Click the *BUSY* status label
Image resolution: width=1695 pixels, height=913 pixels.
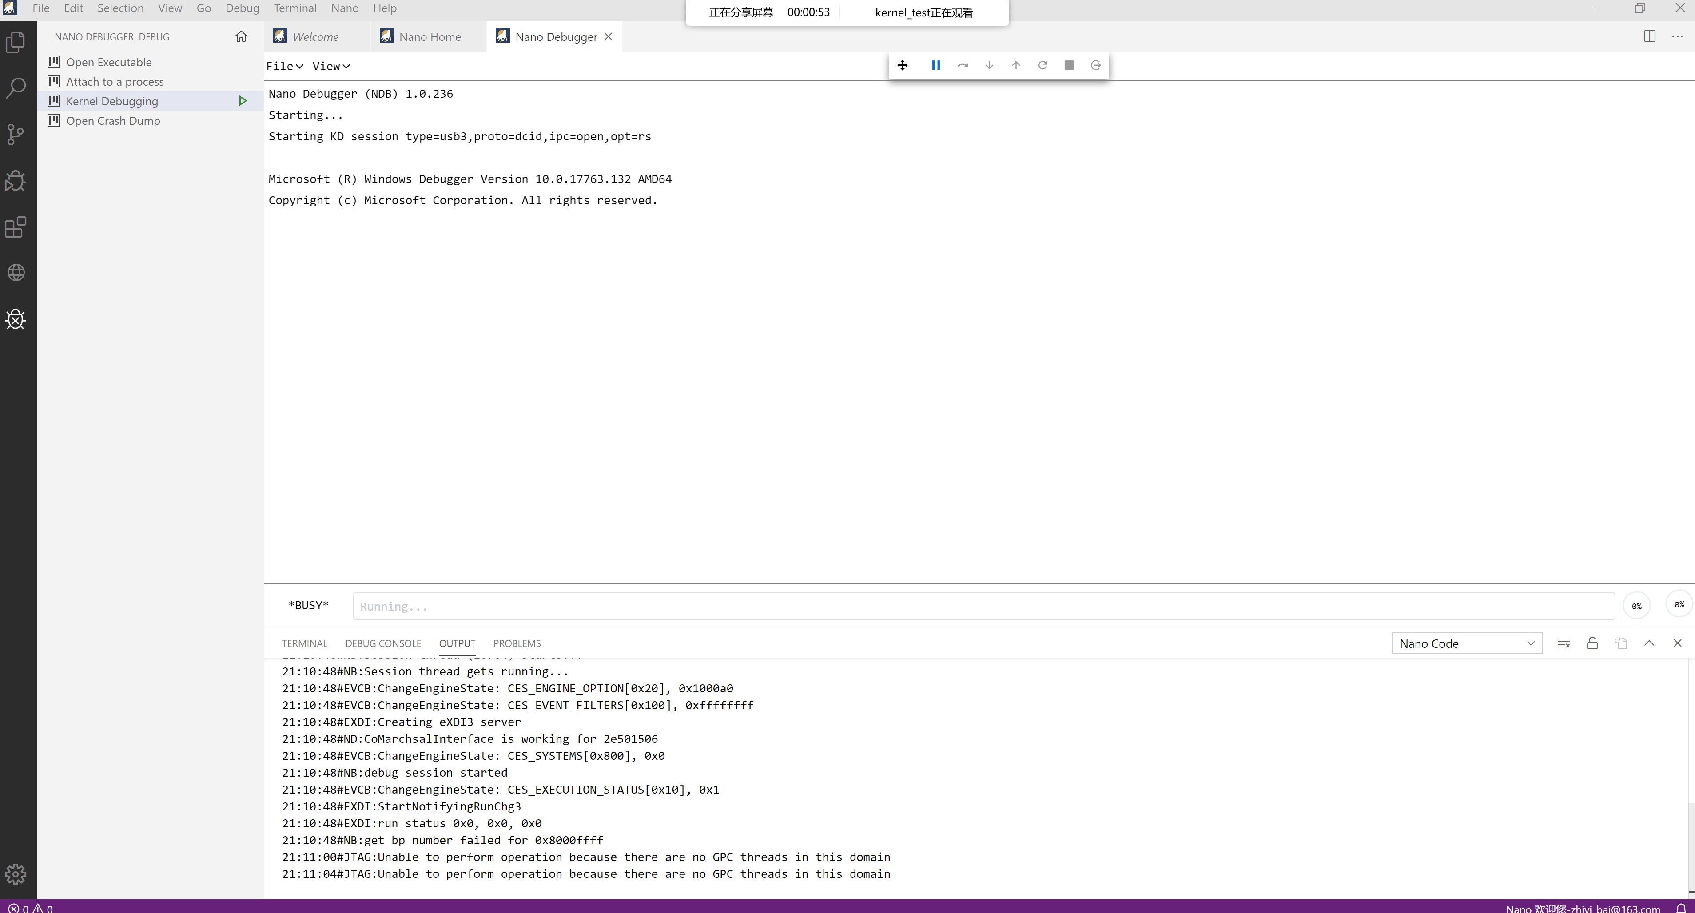click(x=309, y=605)
